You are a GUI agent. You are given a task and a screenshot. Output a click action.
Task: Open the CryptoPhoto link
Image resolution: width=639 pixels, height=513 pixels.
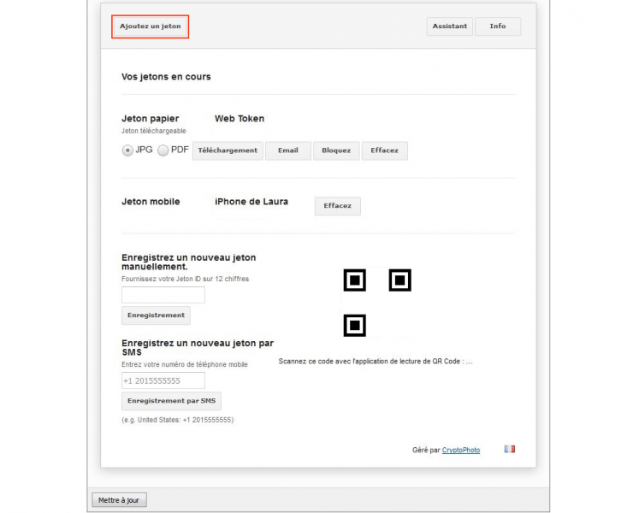pos(461,450)
